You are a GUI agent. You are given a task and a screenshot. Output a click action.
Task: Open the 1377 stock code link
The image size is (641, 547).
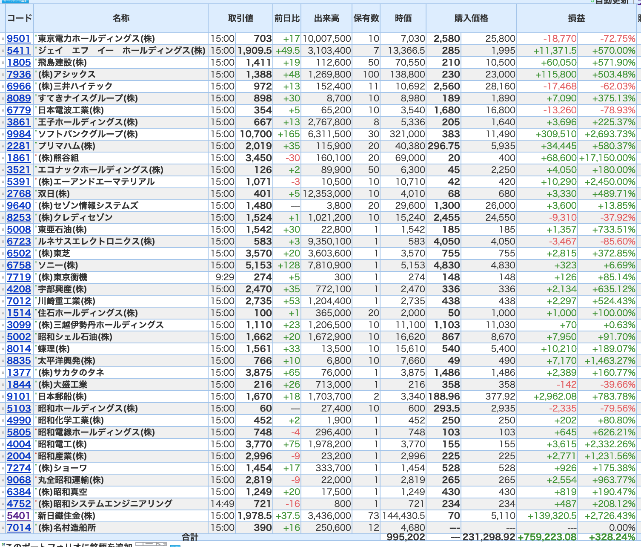point(19,373)
